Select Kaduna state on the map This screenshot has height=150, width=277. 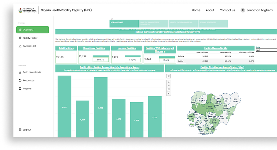coord(210,108)
